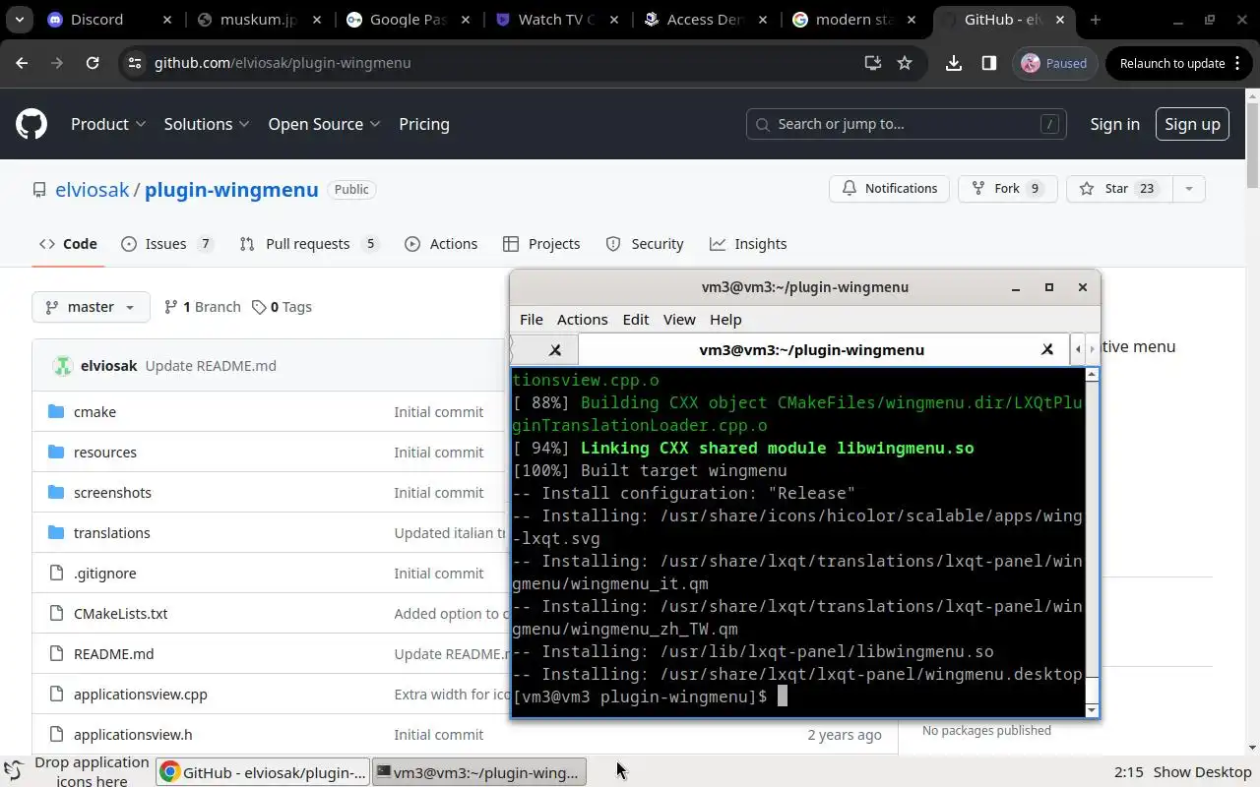Click the Show Desktop panel button

click(1203, 772)
